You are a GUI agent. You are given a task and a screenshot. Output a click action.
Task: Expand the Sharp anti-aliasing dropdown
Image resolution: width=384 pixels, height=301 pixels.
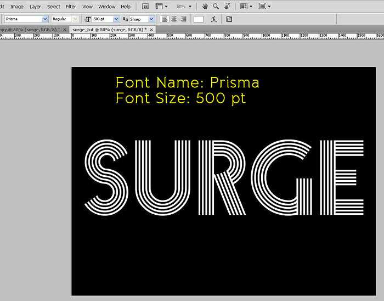pyautogui.click(x=151, y=19)
